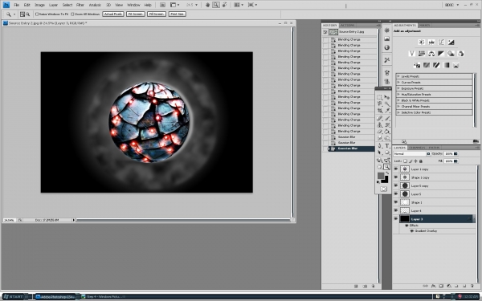Add a Brightness/Contrast adjustment
This screenshot has height=301, width=482.
pos(422,42)
